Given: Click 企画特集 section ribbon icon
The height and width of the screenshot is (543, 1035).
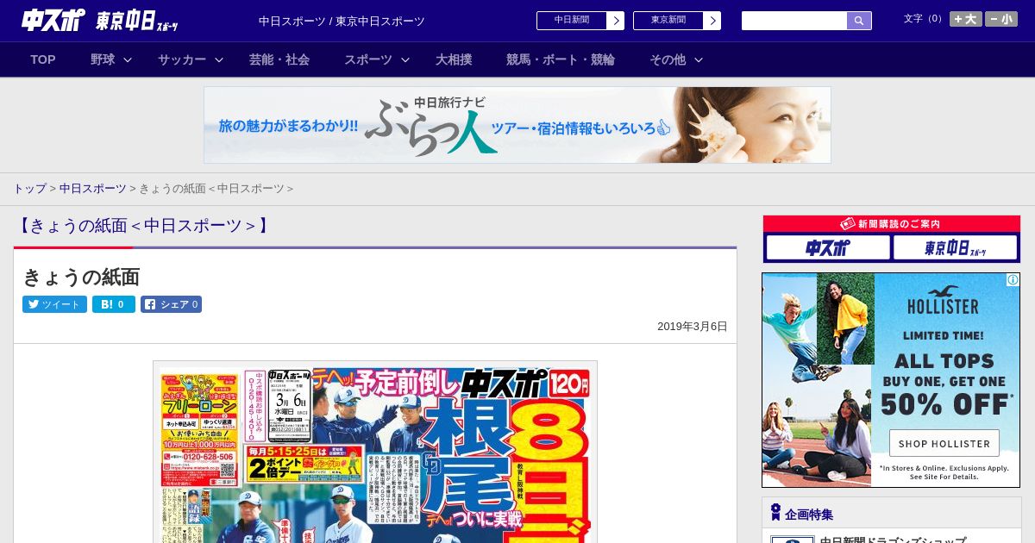Looking at the screenshot, I should [x=775, y=513].
